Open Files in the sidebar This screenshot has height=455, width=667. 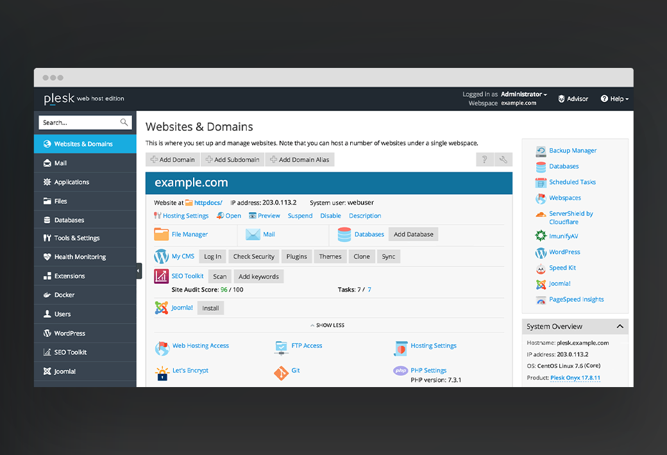(x=85, y=201)
